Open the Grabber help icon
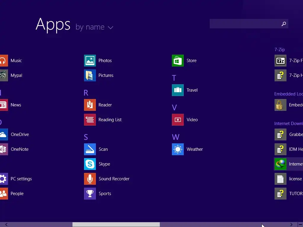 tap(281, 134)
